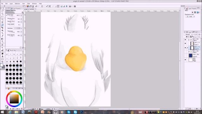Image resolution: width=202 pixels, height=114 pixels.
Task: Select the Paper layer row
Action: tap(194, 60)
